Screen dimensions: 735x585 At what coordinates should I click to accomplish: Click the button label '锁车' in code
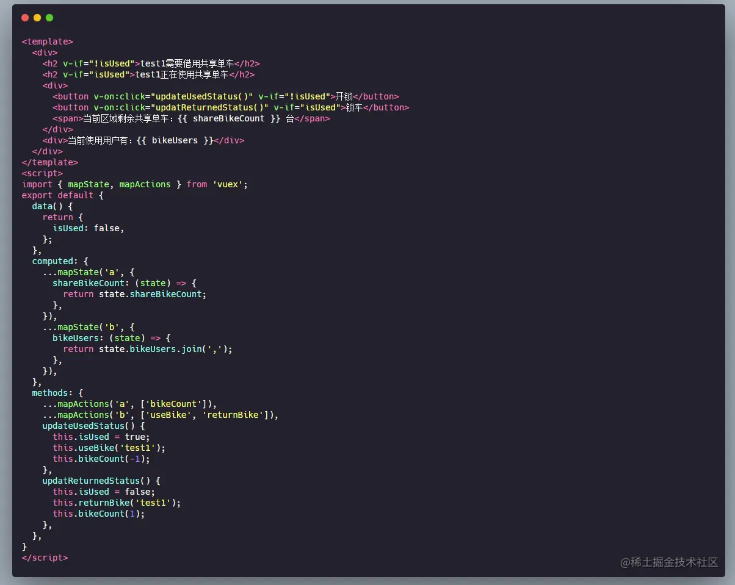(x=354, y=107)
